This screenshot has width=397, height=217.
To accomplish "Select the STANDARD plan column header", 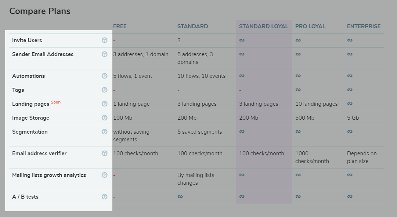I will 193,26.
